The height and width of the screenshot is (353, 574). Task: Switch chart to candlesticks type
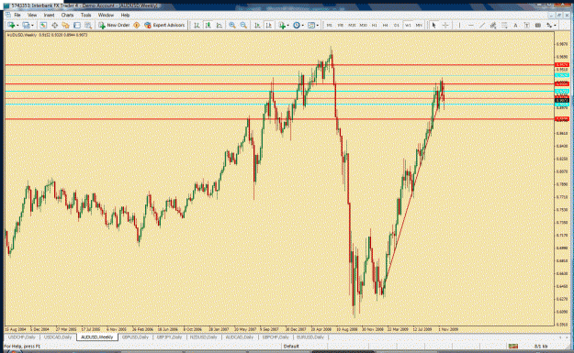[208, 26]
